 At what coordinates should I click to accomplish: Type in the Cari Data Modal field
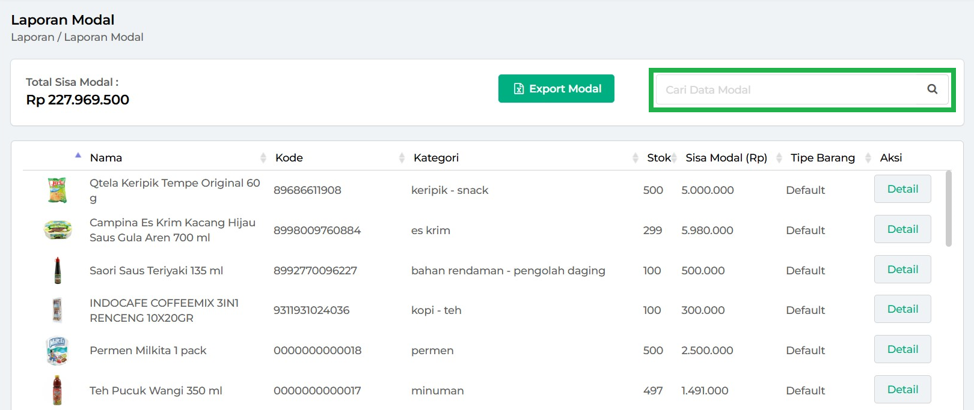(x=788, y=89)
